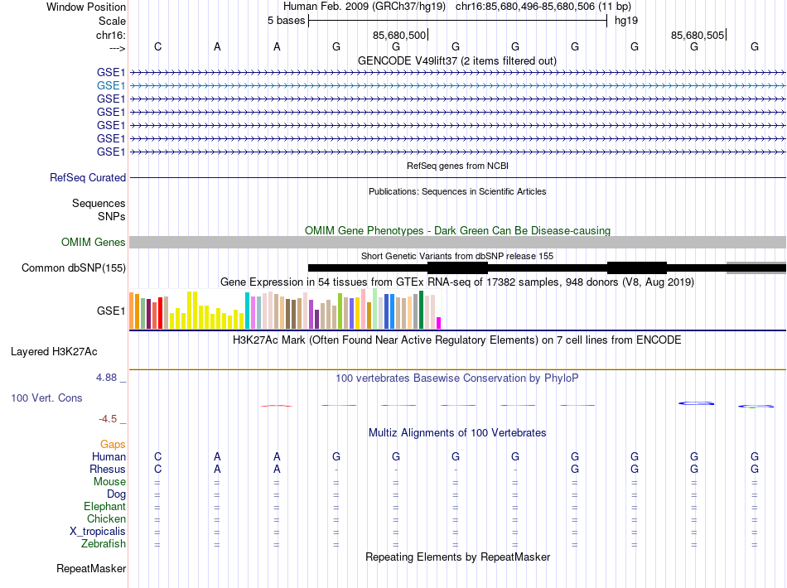This screenshot has width=787, height=588.
Task: Click the 100 Vert. Cons track label
Action: pos(46,398)
